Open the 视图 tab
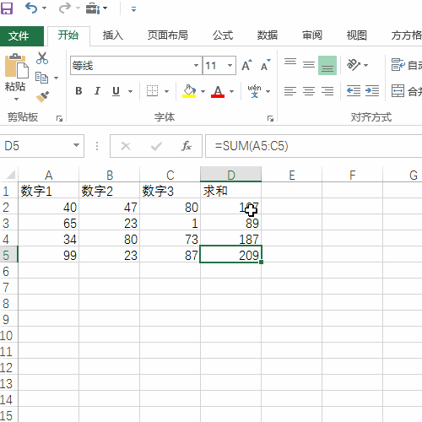 (356, 35)
